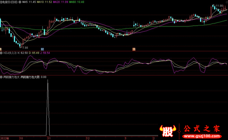
Task: Click the orange 预 forecast marker icon
Action: tap(134, 49)
